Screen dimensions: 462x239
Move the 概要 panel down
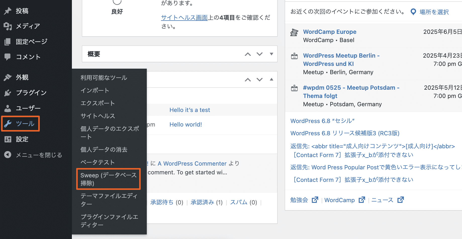tap(260, 54)
